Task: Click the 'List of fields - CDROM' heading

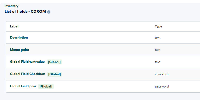Action: click(x=25, y=11)
